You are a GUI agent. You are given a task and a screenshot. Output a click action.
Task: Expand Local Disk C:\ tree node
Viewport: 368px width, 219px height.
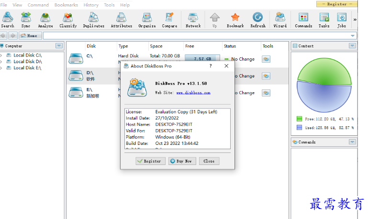[1, 55]
